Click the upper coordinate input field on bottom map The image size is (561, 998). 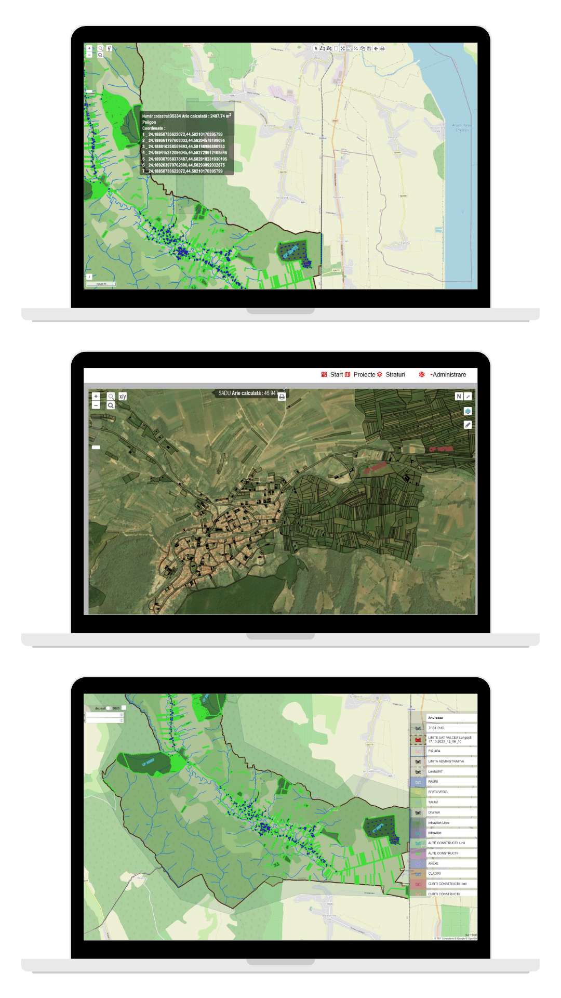pyautogui.click(x=105, y=715)
